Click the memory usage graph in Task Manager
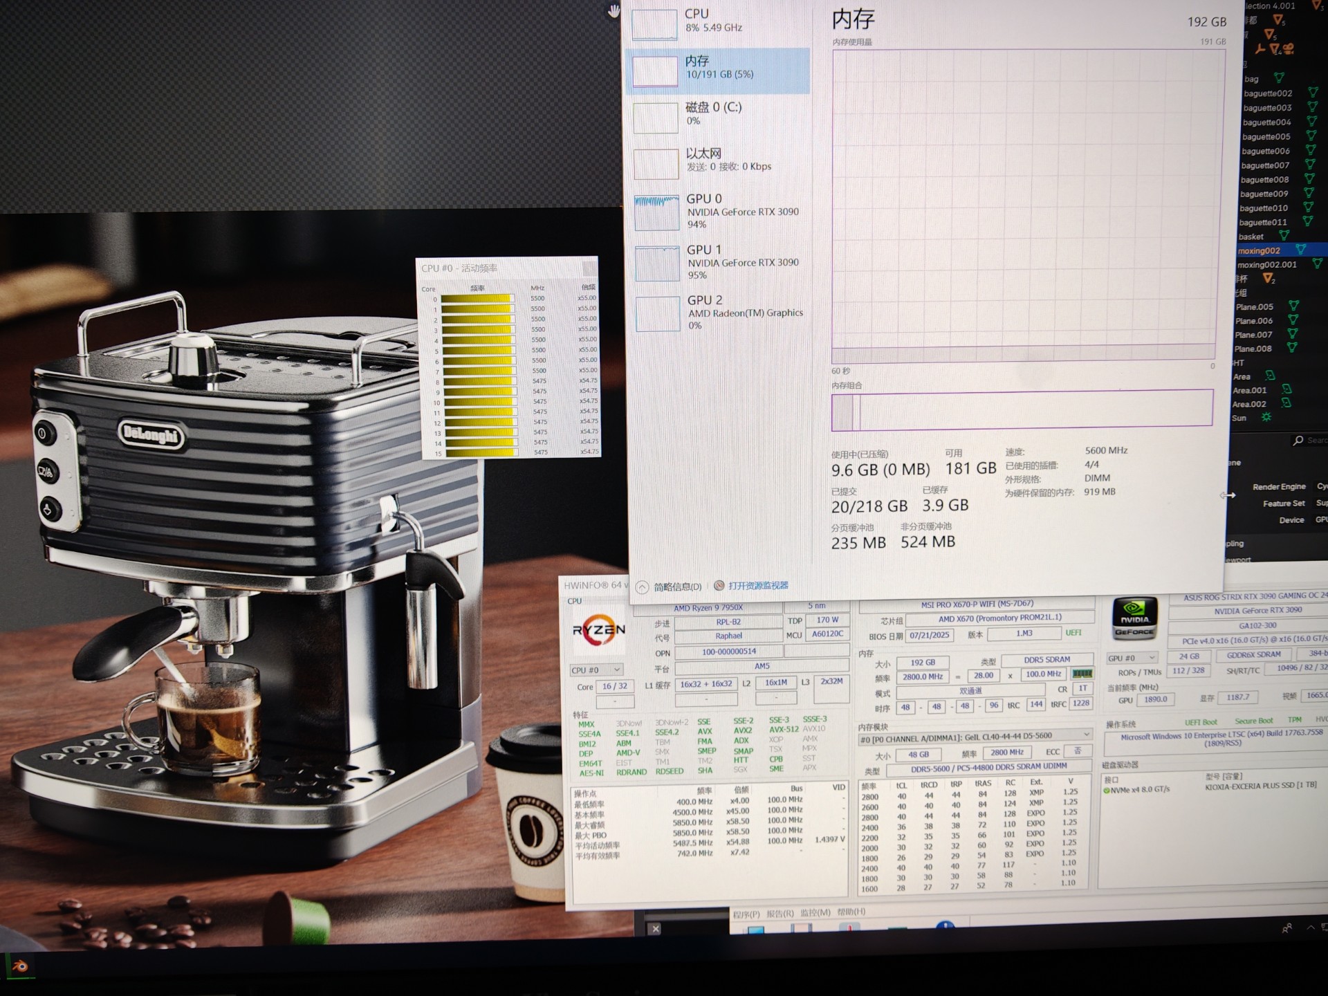The width and height of the screenshot is (1328, 996). [x=1026, y=205]
